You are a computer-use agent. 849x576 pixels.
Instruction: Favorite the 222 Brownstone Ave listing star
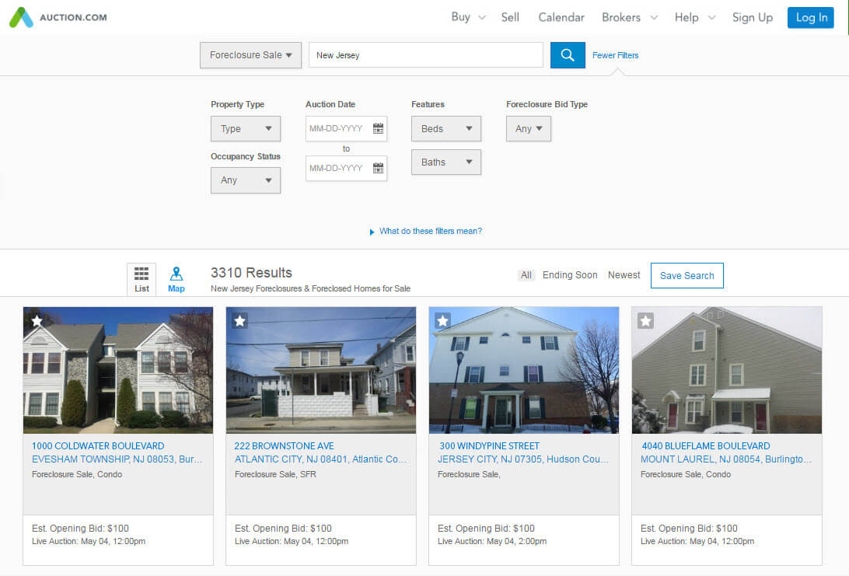click(239, 320)
